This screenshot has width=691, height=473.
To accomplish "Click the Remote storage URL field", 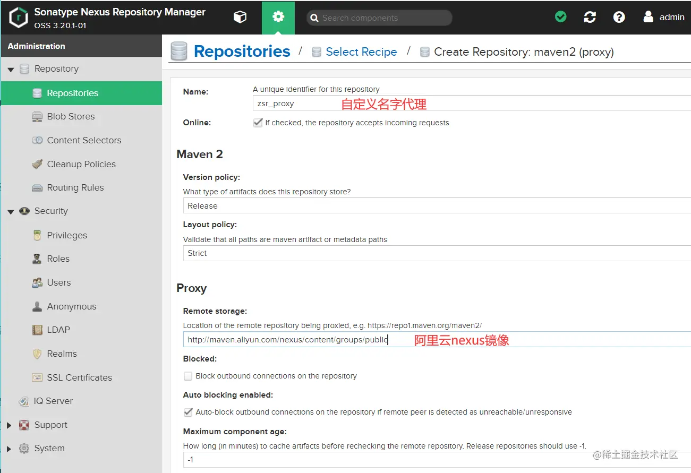I will click(437, 340).
